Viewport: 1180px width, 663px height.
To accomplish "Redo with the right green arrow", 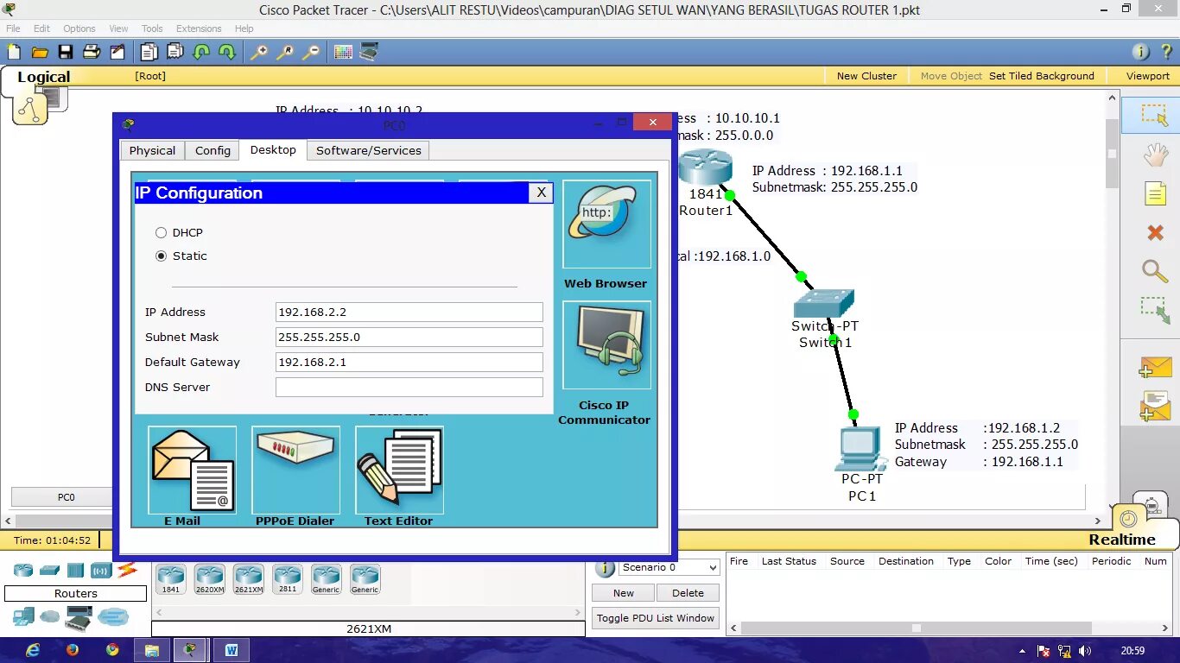I will tap(227, 52).
